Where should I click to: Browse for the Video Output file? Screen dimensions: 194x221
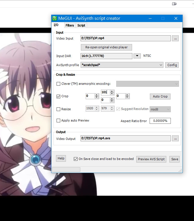[x=175, y=138]
